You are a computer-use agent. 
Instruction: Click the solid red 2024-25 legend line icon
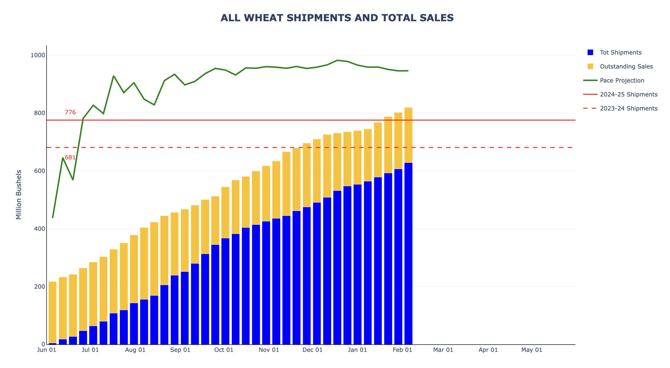tap(590, 94)
